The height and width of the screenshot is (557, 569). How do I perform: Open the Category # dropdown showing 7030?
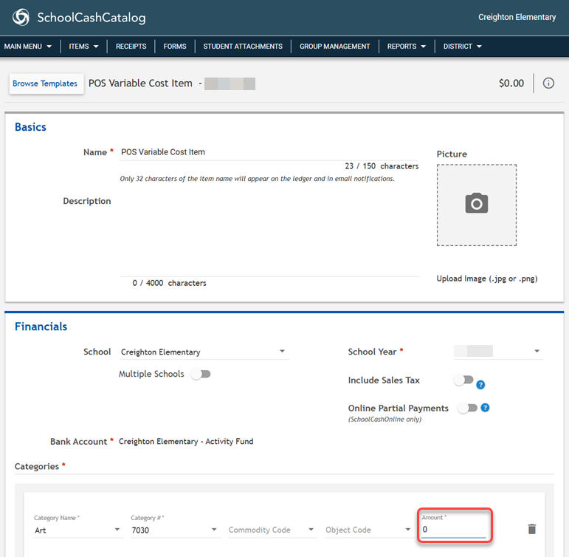[175, 530]
